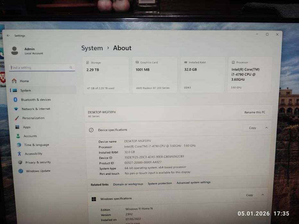Open the Processor i7-4790 card
Viewport: 299px width, 224px height.
click(249, 75)
